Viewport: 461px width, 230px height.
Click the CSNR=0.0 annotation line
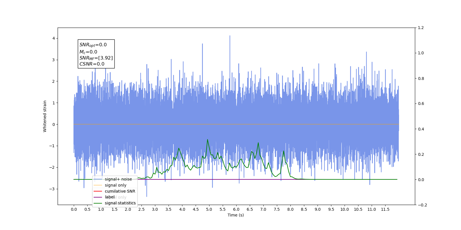92,64
